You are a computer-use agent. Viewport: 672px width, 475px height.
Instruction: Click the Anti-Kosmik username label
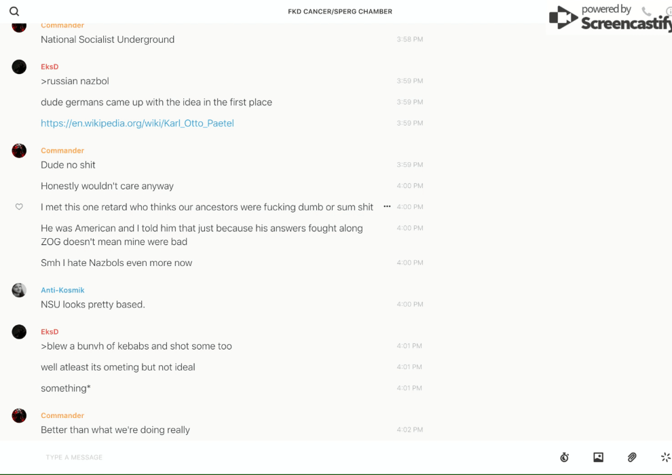tap(62, 290)
